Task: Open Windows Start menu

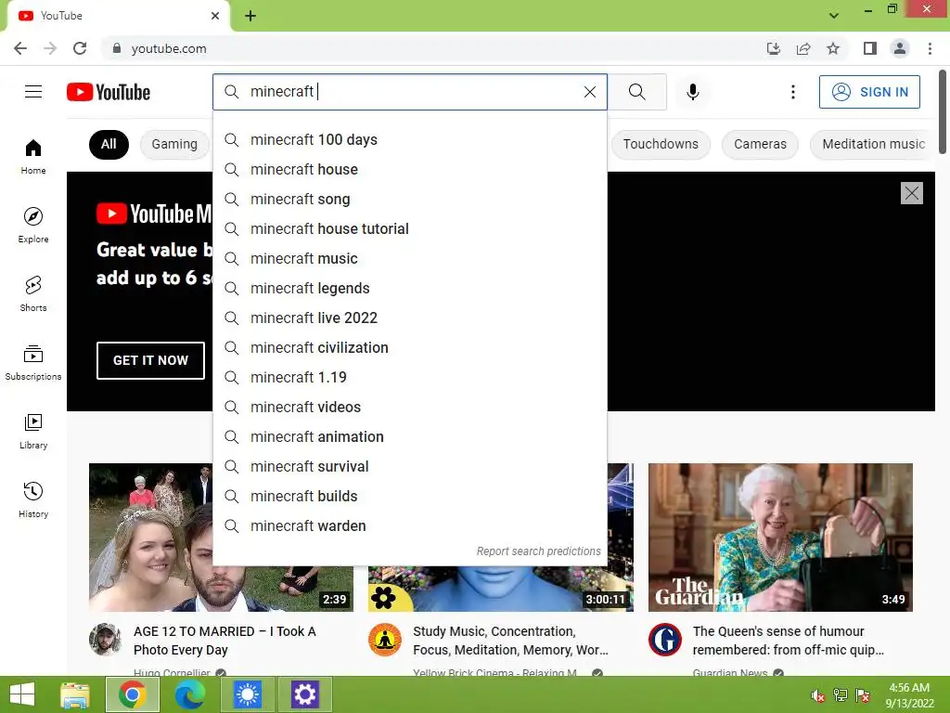Action: (x=22, y=694)
